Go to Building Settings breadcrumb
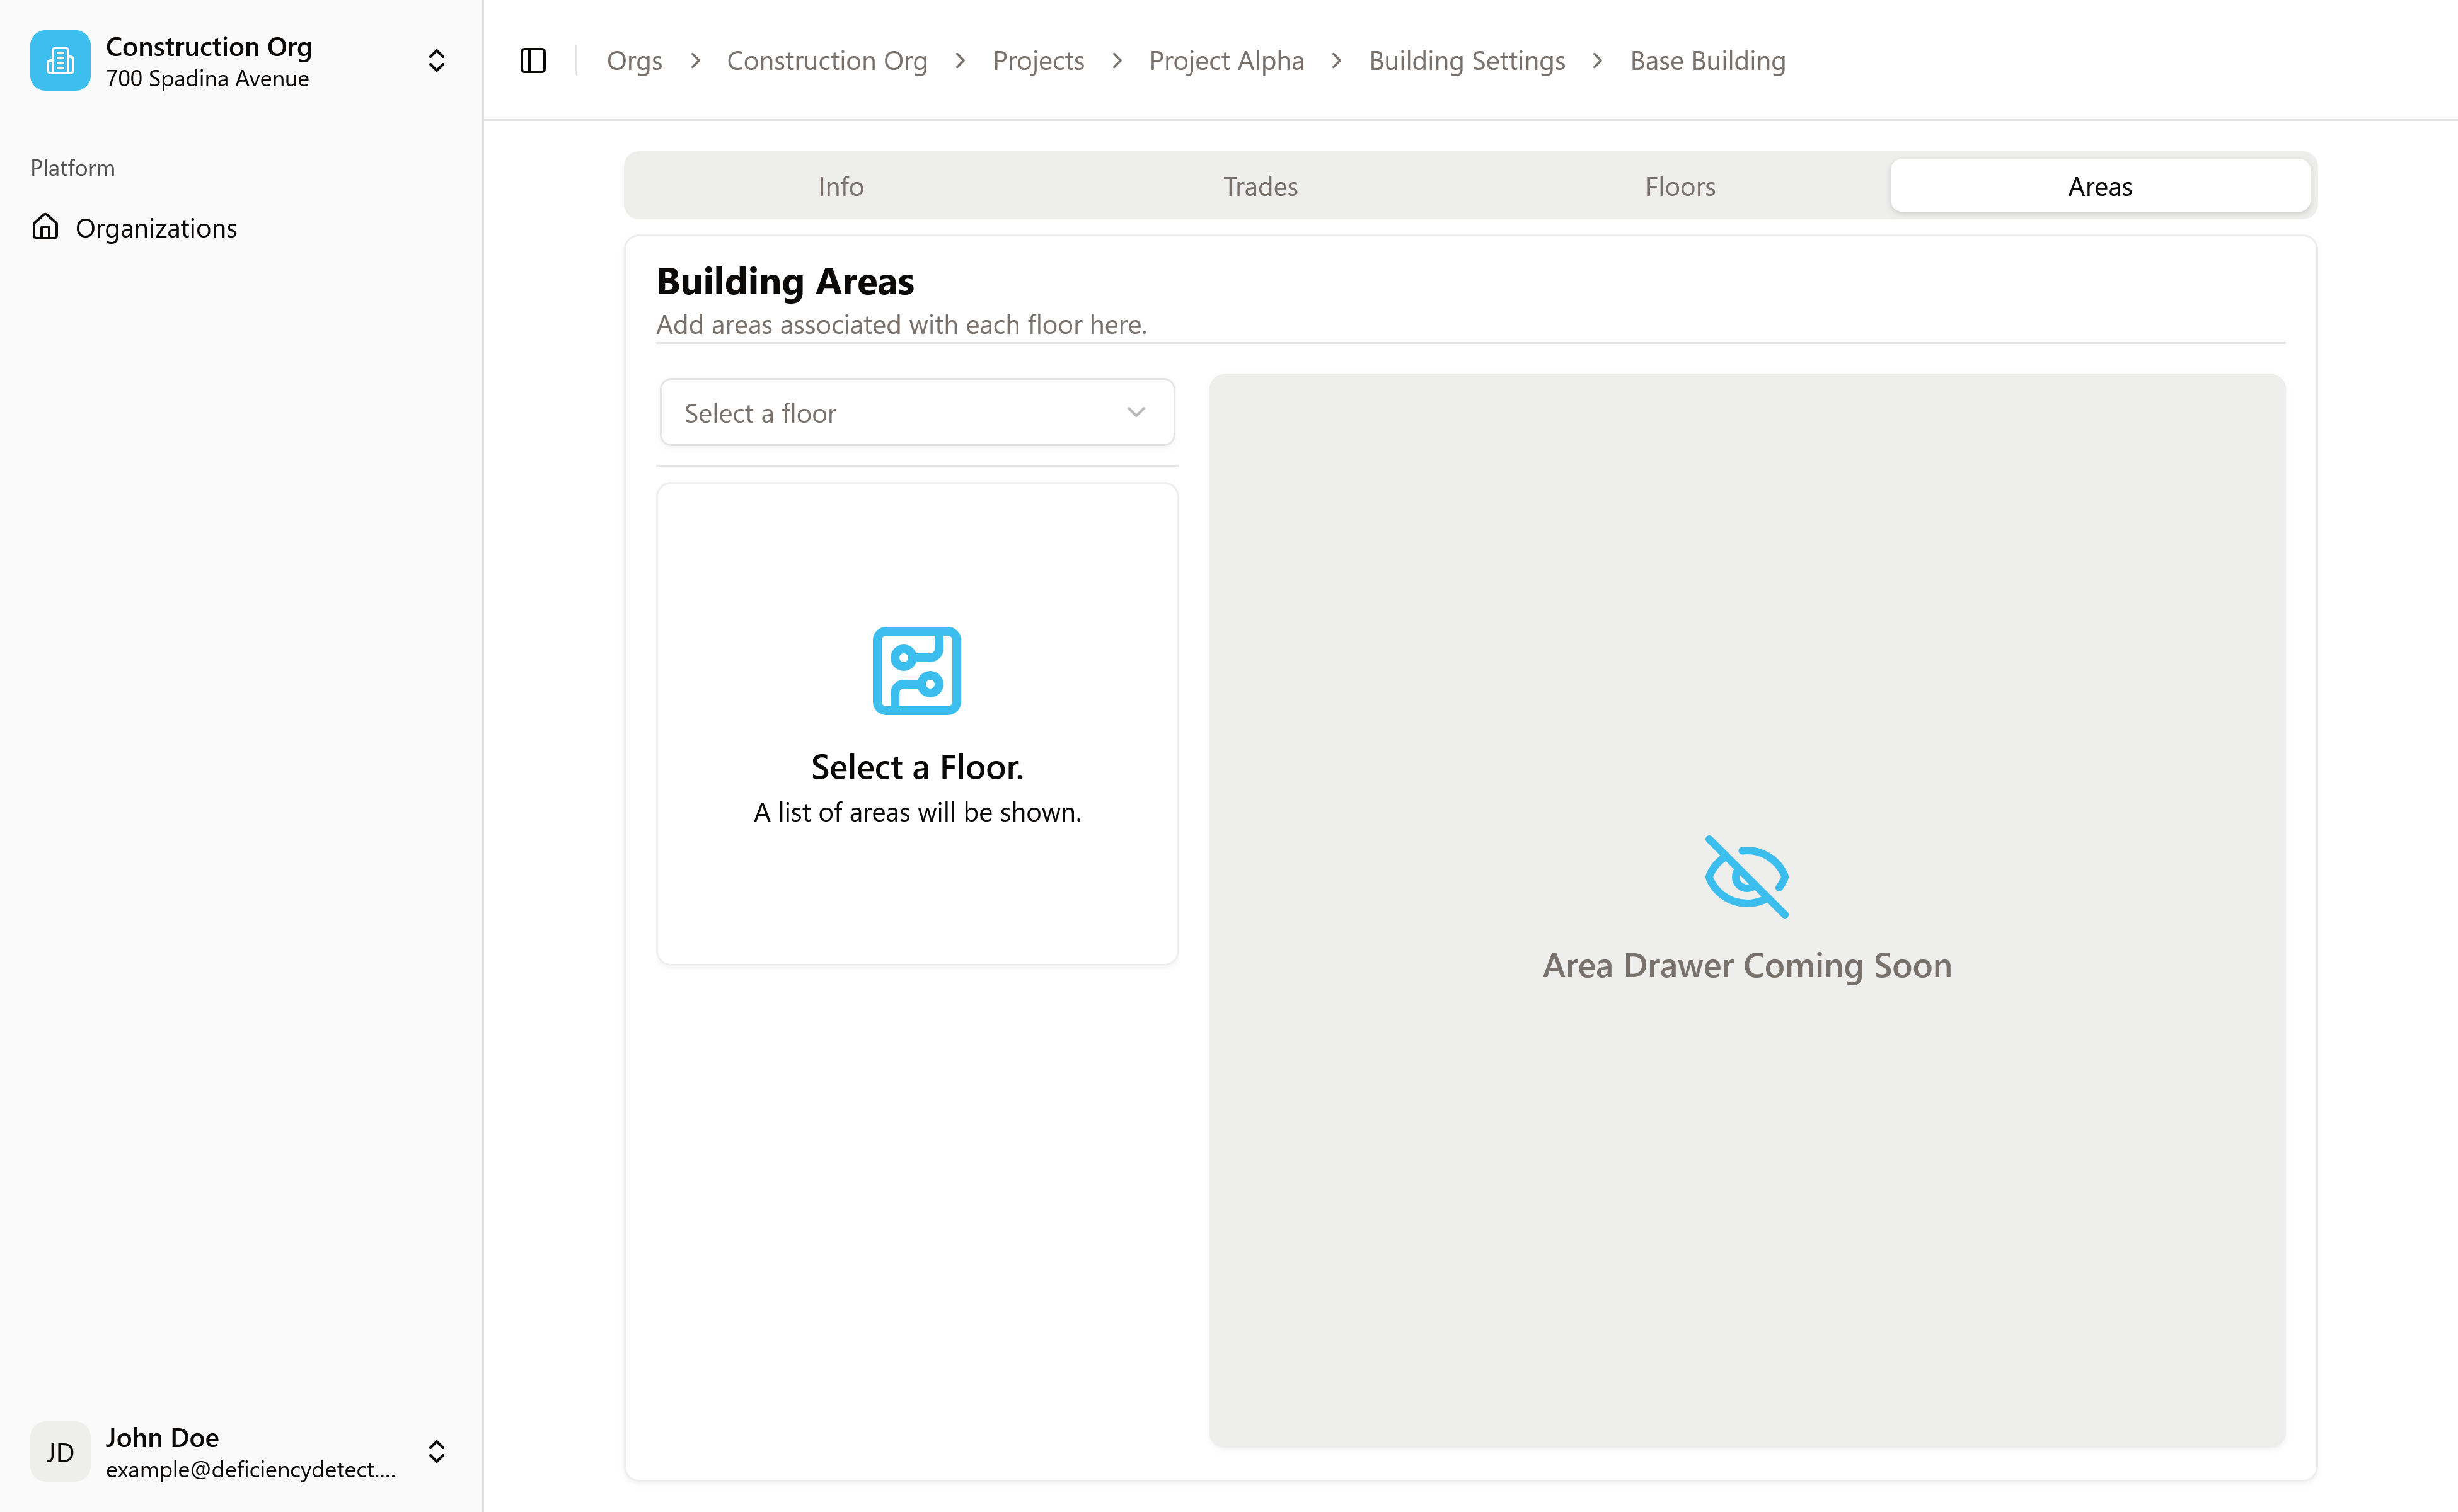Image resolution: width=2458 pixels, height=1512 pixels. click(x=1467, y=61)
